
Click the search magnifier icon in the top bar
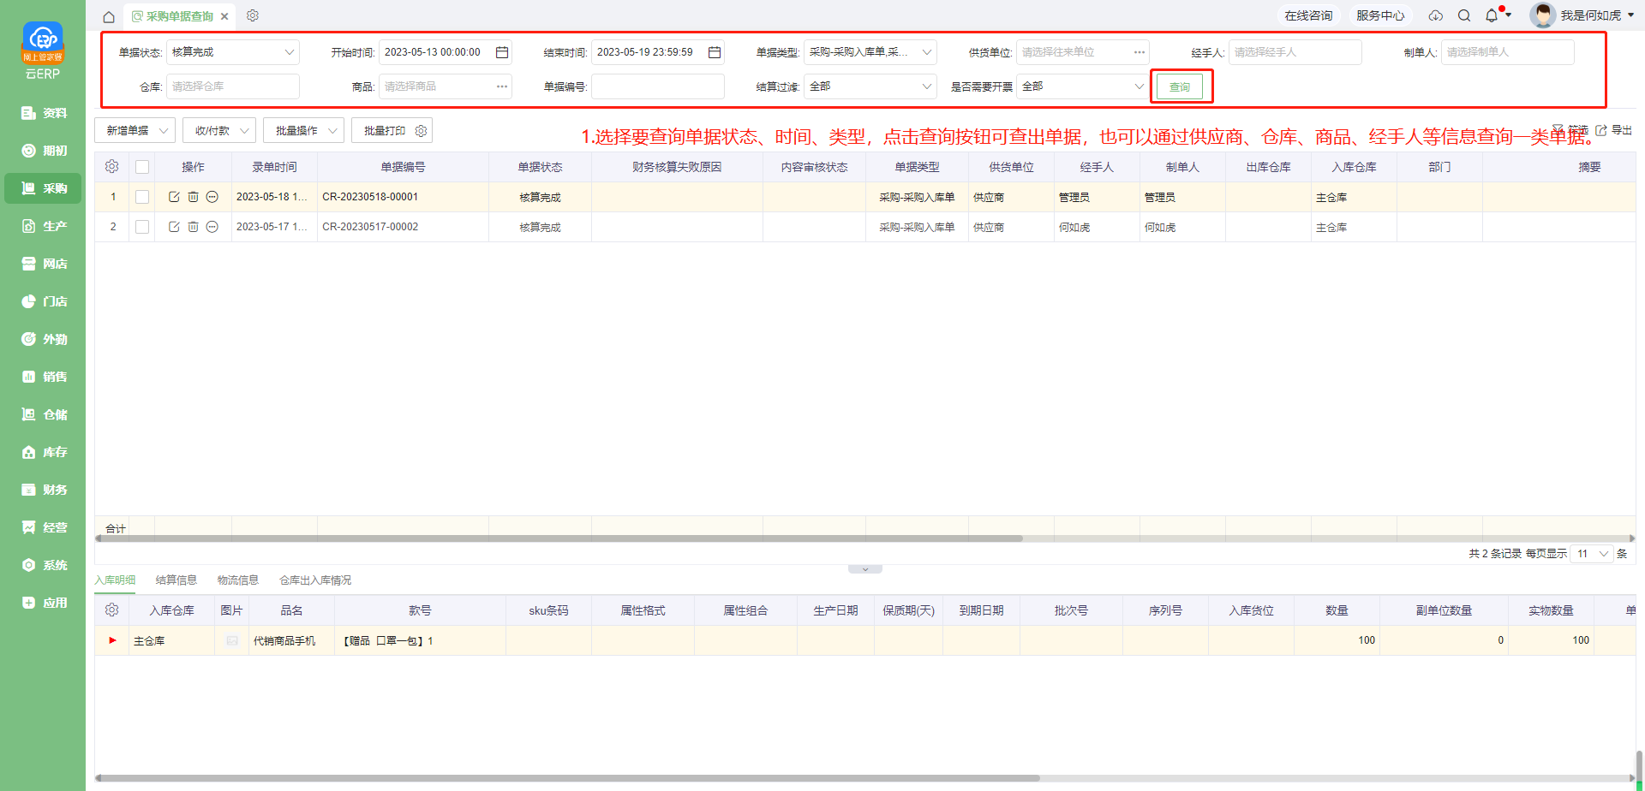(1464, 15)
